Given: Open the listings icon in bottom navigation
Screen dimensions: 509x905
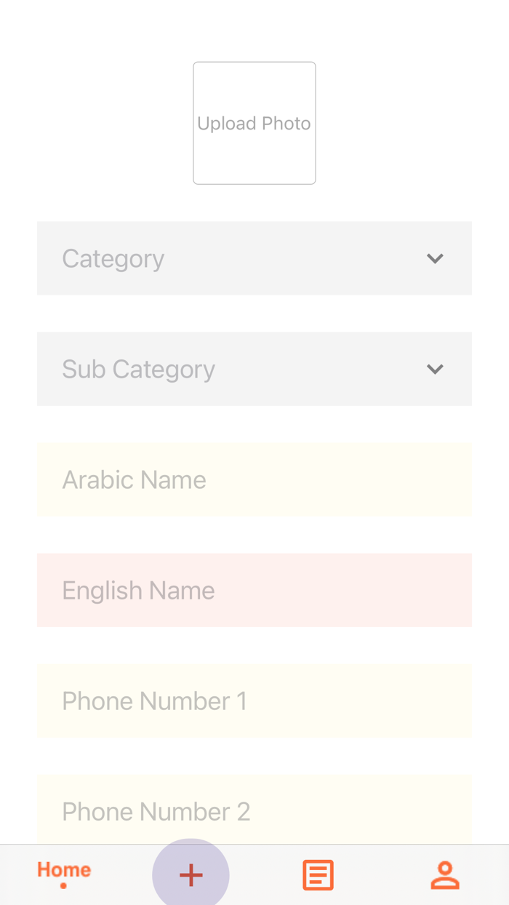Looking at the screenshot, I should point(318,874).
